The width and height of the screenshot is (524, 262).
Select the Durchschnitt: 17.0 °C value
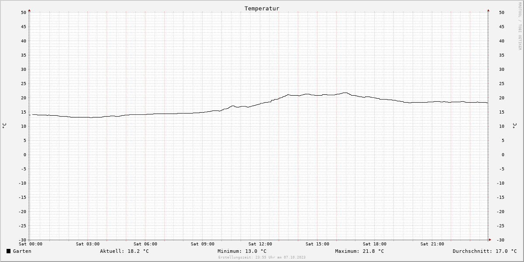[x=485, y=251]
